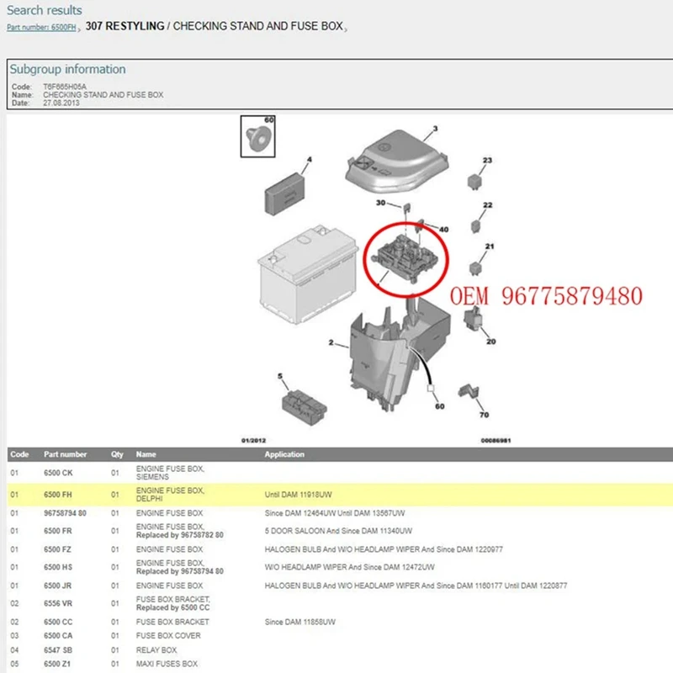
Task: Open the Part number: 6500FH breadcrumb link
Action: (x=41, y=27)
